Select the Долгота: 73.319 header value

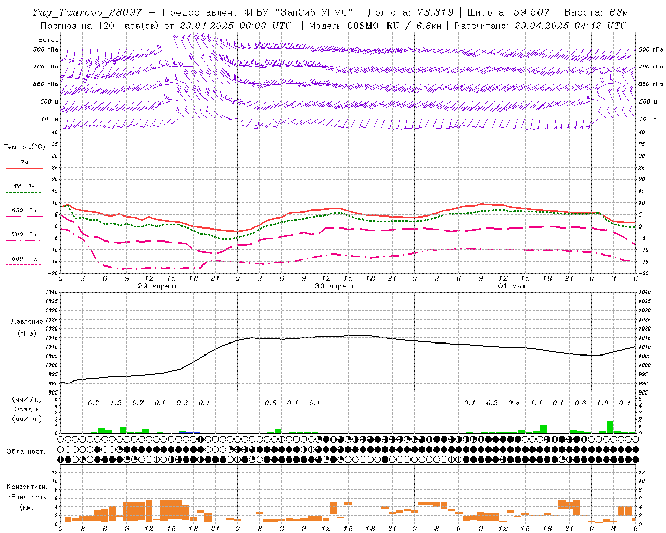tap(411, 13)
